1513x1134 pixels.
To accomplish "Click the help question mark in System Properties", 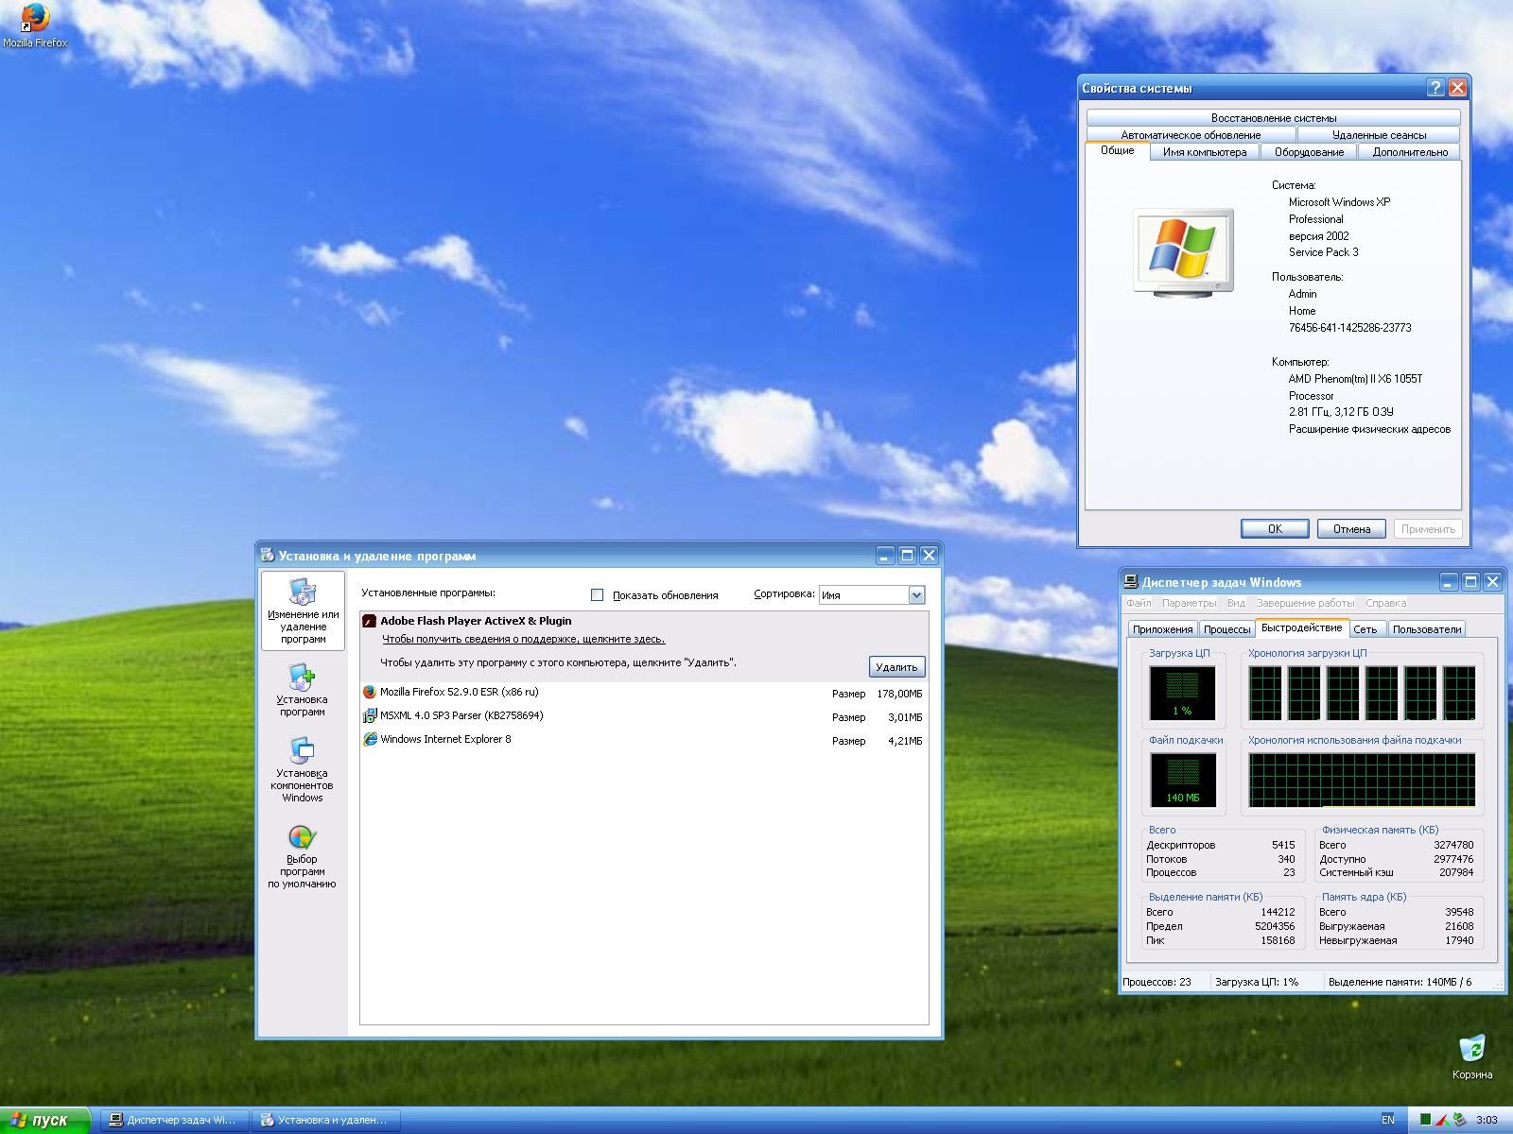I will point(1435,88).
